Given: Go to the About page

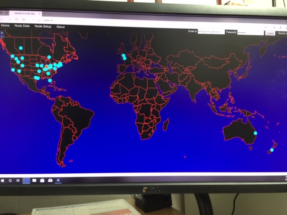Looking at the screenshot, I should pos(61,27).
